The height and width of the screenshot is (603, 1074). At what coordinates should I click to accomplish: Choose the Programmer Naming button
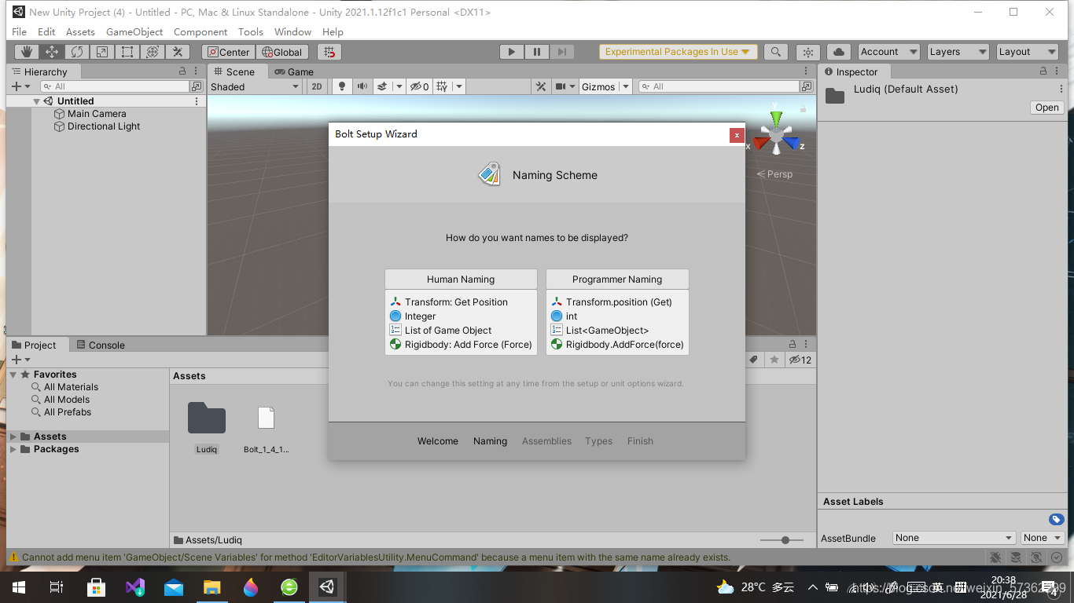click(617, 280)
